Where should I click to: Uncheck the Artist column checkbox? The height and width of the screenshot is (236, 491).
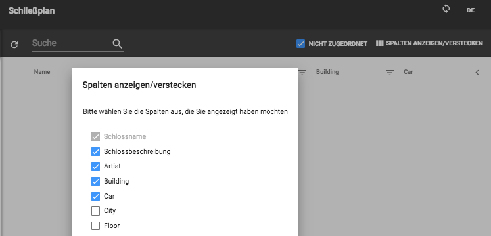pos(95,167)
